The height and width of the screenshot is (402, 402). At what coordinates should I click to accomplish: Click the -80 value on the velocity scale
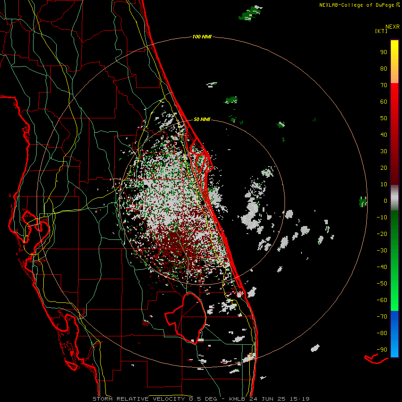click(x=382, y=333)
